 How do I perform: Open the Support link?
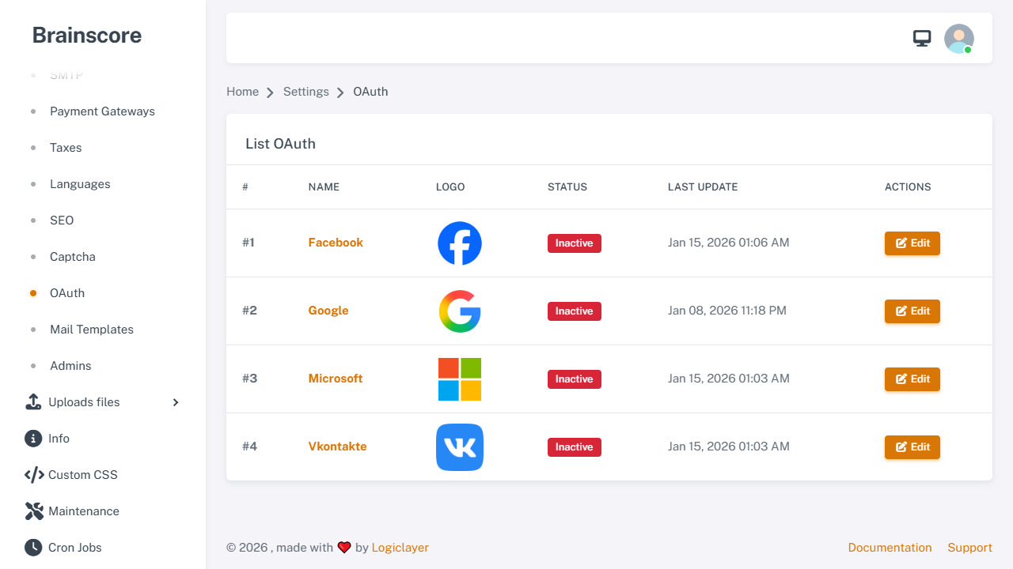click(x=970, y=548)
